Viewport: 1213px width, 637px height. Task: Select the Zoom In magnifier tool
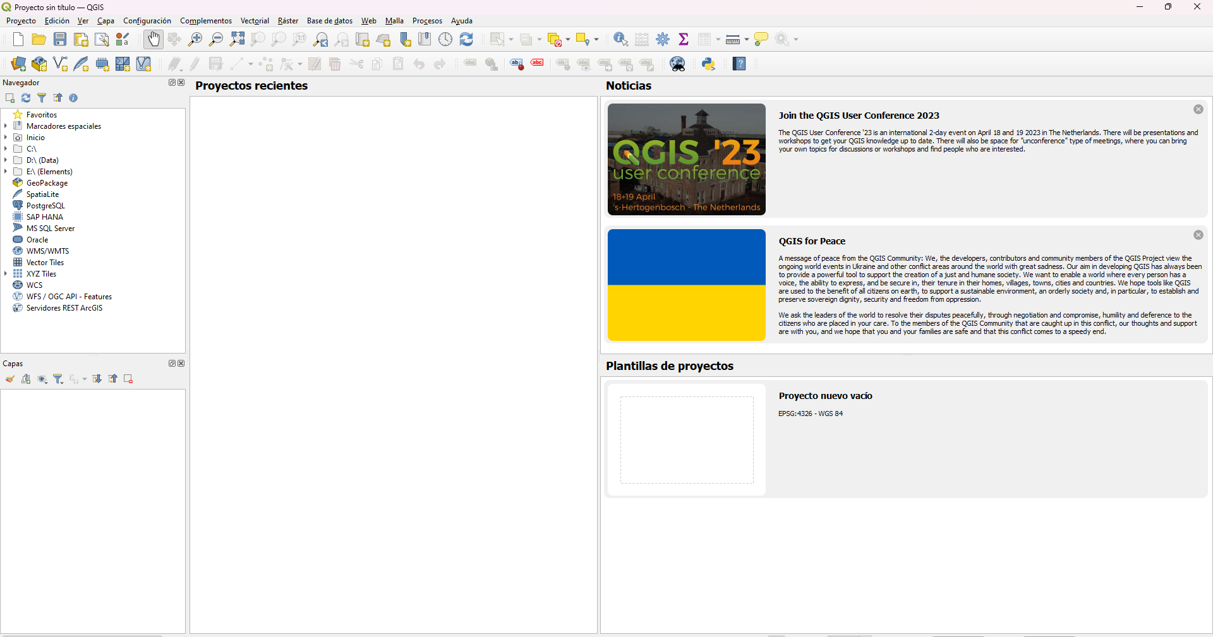point(195,39)
